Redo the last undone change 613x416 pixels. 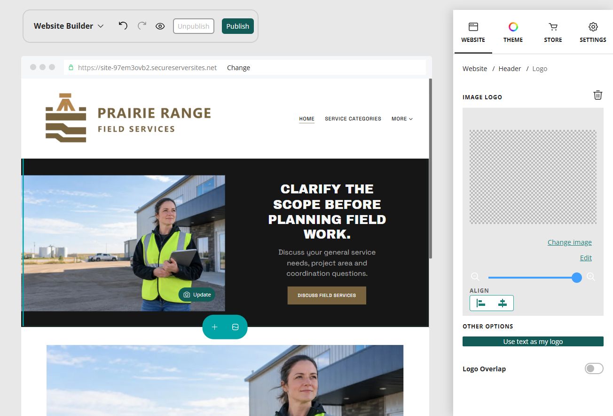coord(142,26)
